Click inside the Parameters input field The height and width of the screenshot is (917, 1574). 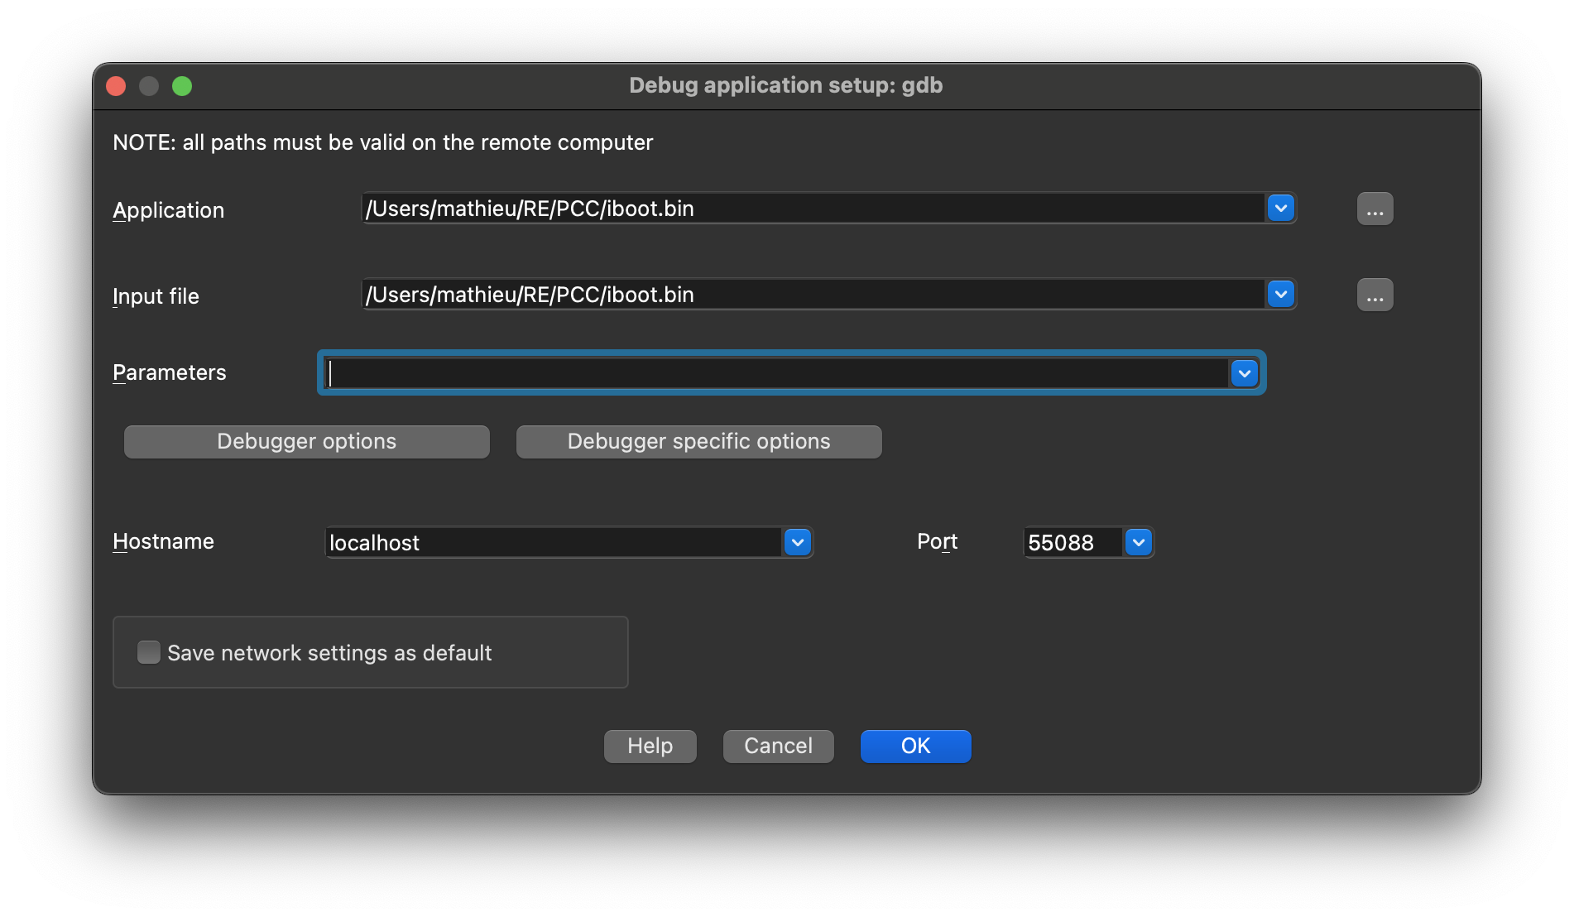point(745,373)
